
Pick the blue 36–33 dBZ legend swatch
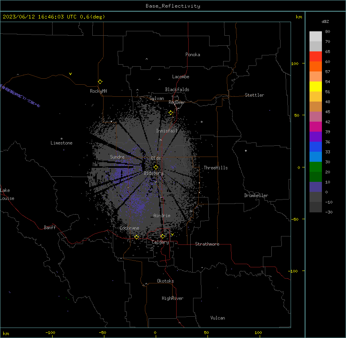(x=315, y=147)
